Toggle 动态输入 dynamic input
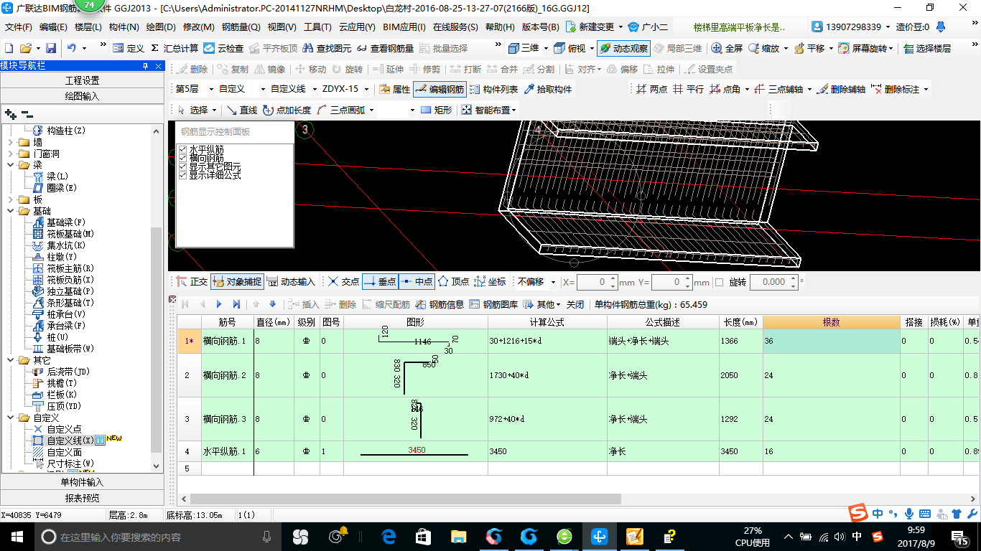The width and height of the screenshot is (981, 551). tap(291, 282)
